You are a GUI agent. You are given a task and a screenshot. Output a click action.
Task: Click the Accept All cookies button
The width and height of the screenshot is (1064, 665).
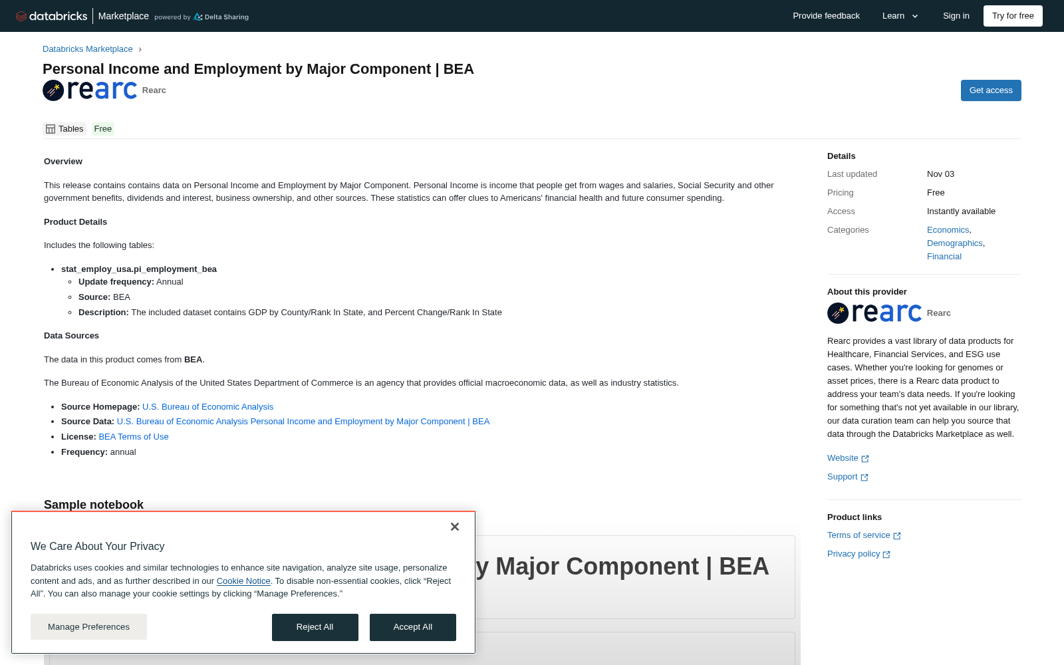pyautogui.click(x=413, y=627)
